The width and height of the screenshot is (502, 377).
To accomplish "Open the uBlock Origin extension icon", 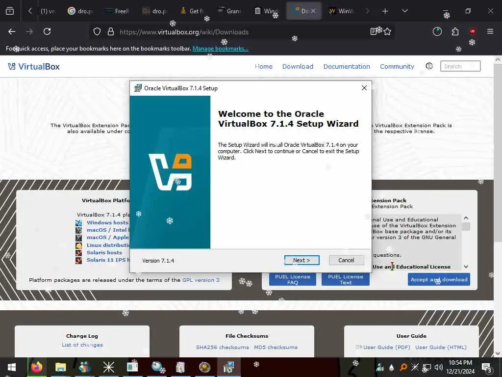I will click(473, 31).
